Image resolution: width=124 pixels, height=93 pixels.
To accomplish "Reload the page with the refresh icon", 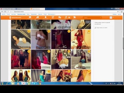I will (x=8, y=12).
